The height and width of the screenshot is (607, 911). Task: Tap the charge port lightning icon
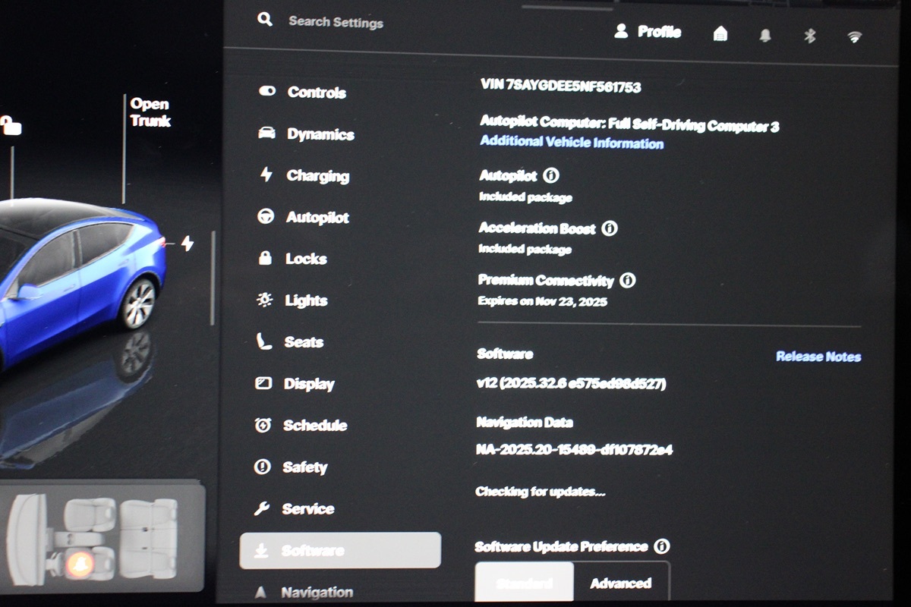(x=187, y=244)
